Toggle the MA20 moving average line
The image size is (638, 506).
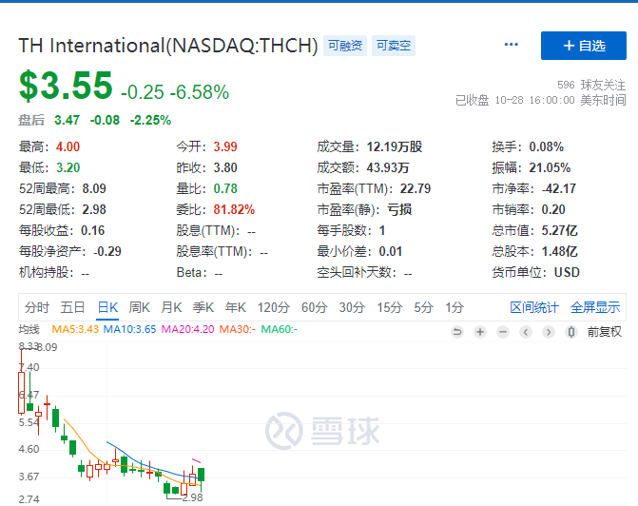click(x=187, y=329)
